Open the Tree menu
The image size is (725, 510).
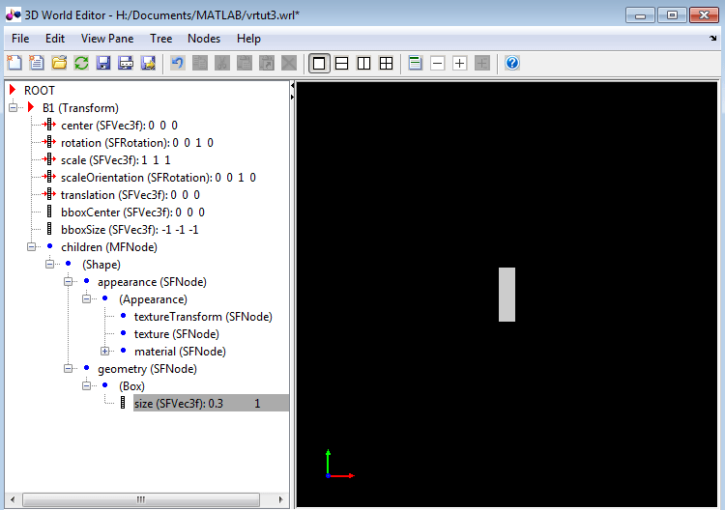point(160,39)
